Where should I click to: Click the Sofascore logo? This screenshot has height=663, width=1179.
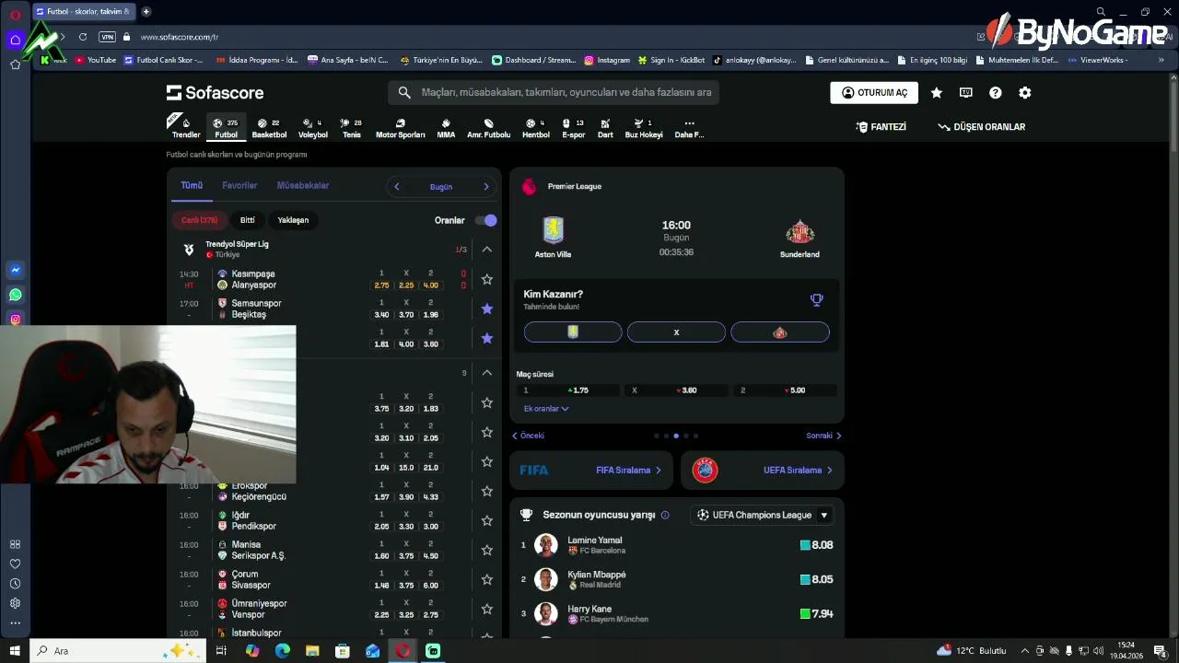215,92
